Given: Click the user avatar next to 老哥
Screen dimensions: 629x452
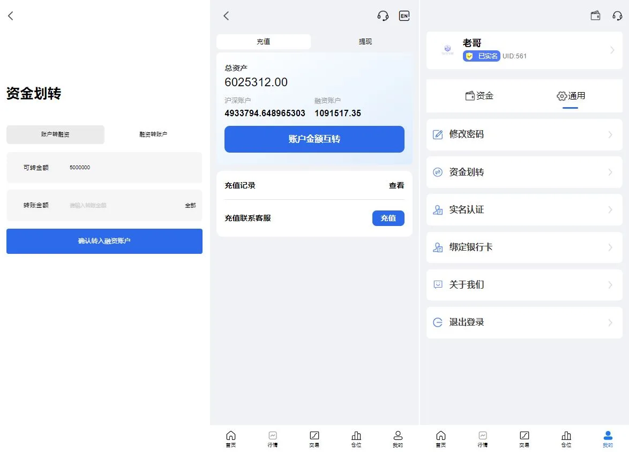Looking at the screenshot, I should (447, 50).
